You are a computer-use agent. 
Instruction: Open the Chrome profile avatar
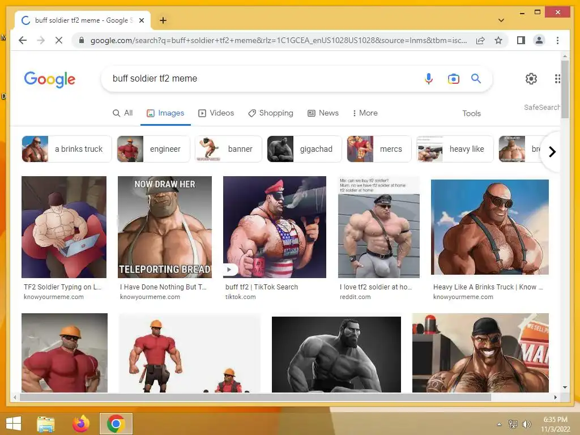click(539, 40)
